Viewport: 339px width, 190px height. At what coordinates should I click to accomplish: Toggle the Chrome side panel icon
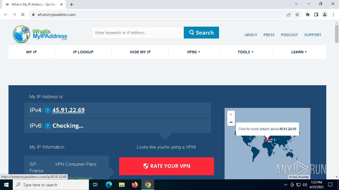pyautogui.click(x=316, y=15)
